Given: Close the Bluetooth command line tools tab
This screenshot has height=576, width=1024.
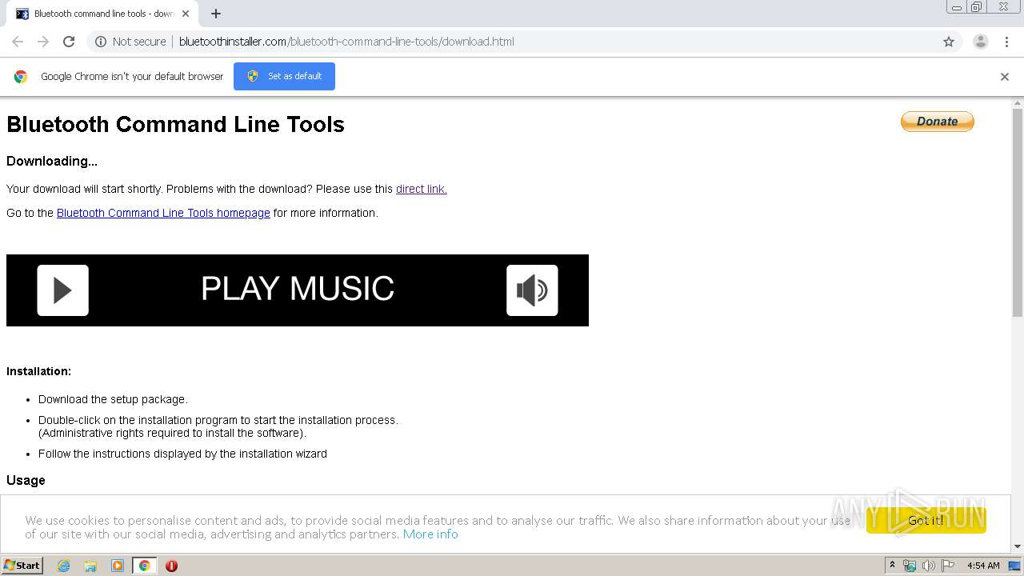Looking at the screenshot, I should [x=186, y=14].
